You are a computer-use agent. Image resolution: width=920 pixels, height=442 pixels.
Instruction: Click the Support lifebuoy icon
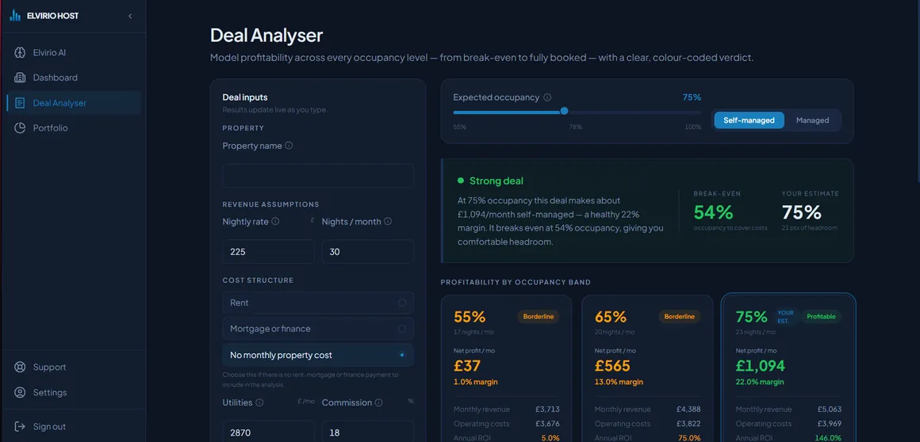20,368
